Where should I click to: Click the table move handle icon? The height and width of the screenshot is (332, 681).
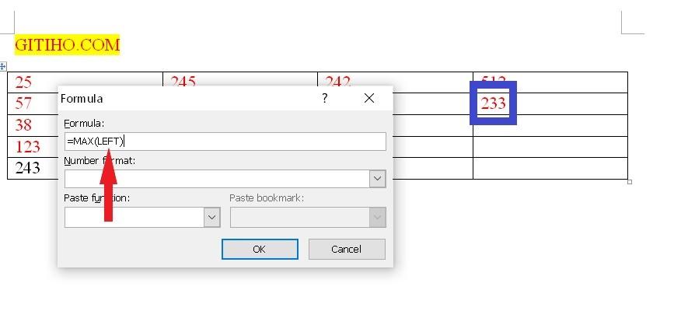(3, 66)
